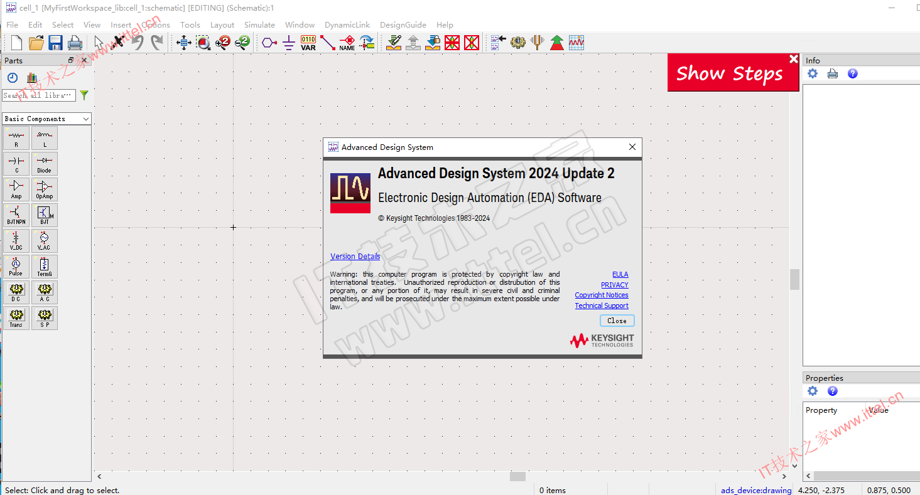Insert a ground symbol from toolbar
920x495 pixels.
click(288, 43)
